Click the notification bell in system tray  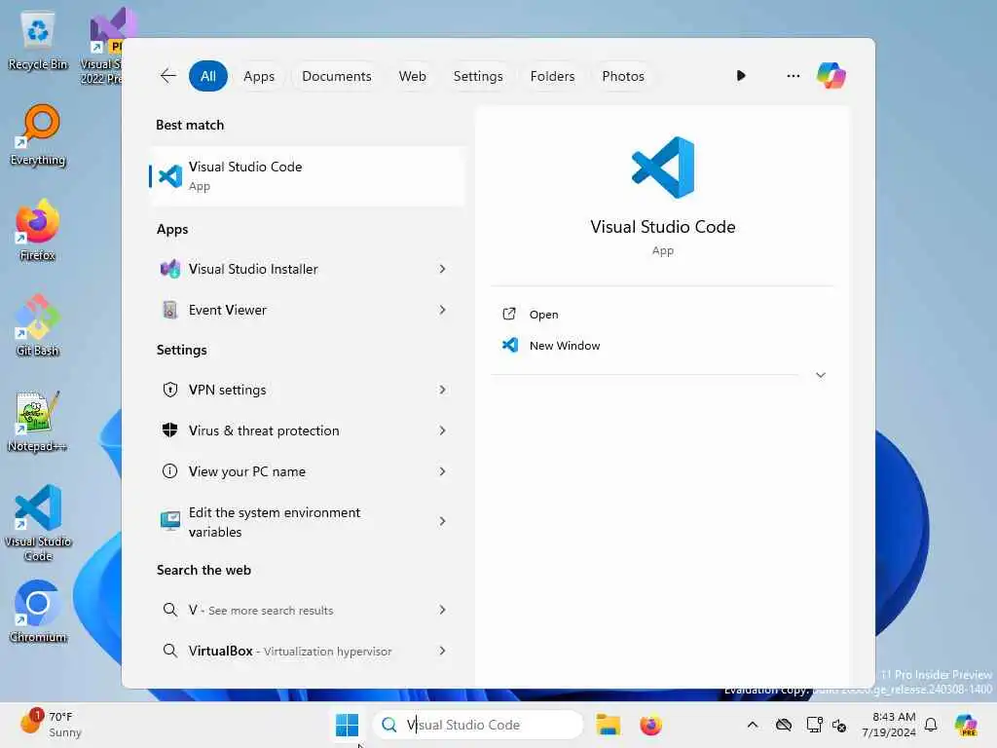point(931,725)
